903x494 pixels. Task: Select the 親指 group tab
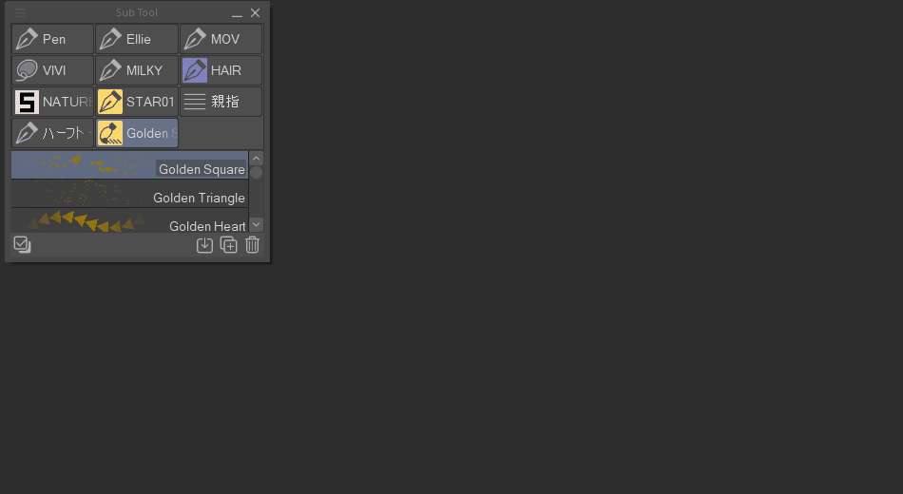click(221, 102)
